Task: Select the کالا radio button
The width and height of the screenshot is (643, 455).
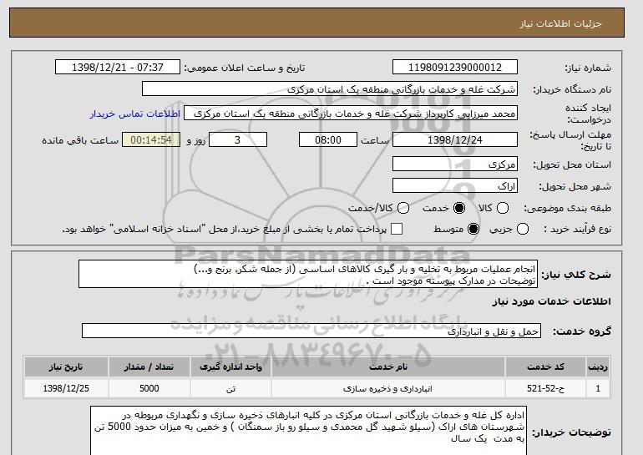Action: [503, 208]
